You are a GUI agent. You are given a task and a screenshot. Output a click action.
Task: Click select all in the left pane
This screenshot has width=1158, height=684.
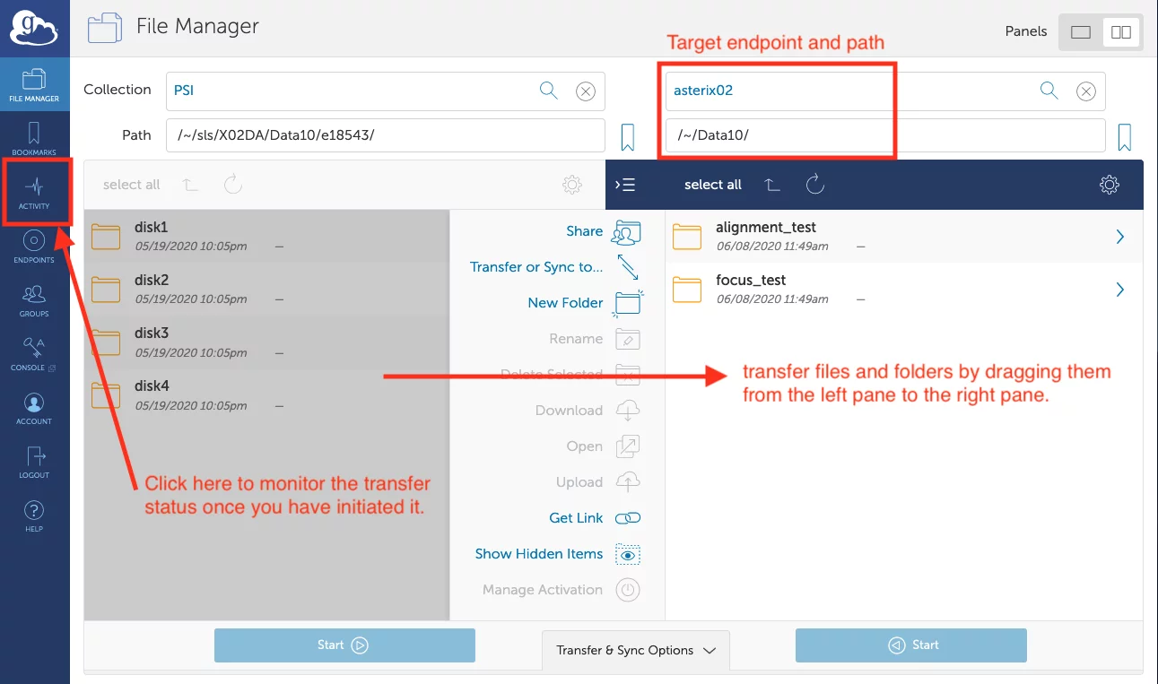131,185
